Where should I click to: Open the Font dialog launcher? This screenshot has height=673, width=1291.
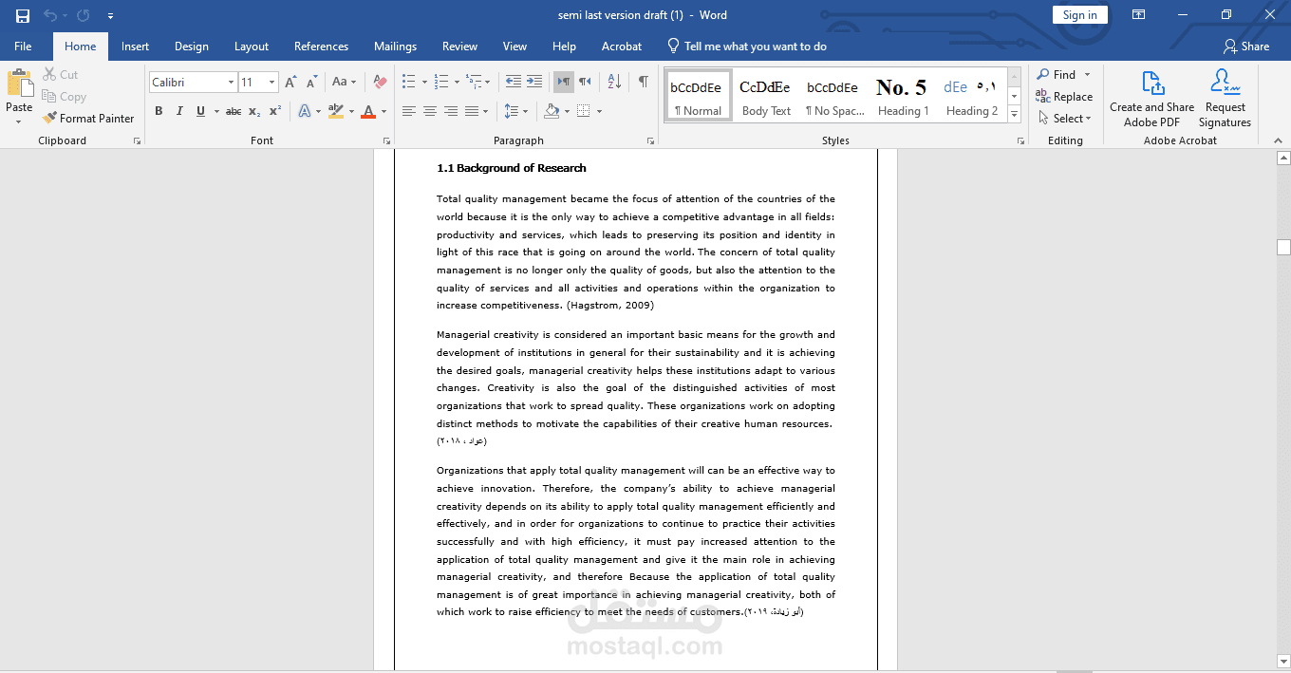[386, 140]
